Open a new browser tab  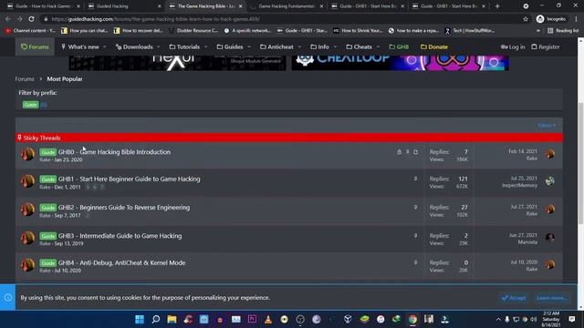coord(497,6)
